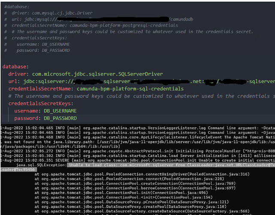Click the jdbc:sqlserver url value

[x=149, y=81]
